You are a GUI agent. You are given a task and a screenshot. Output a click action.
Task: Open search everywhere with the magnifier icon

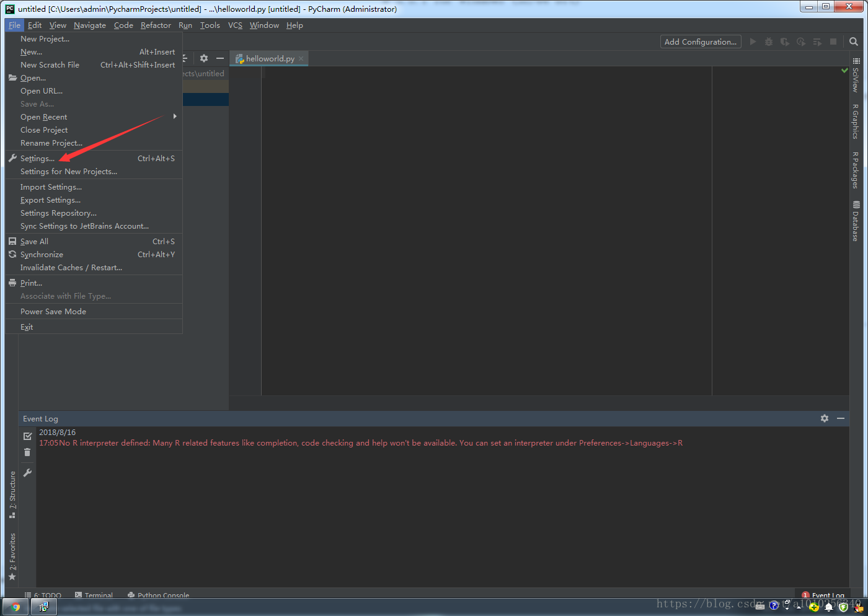[x=854, y=42]
